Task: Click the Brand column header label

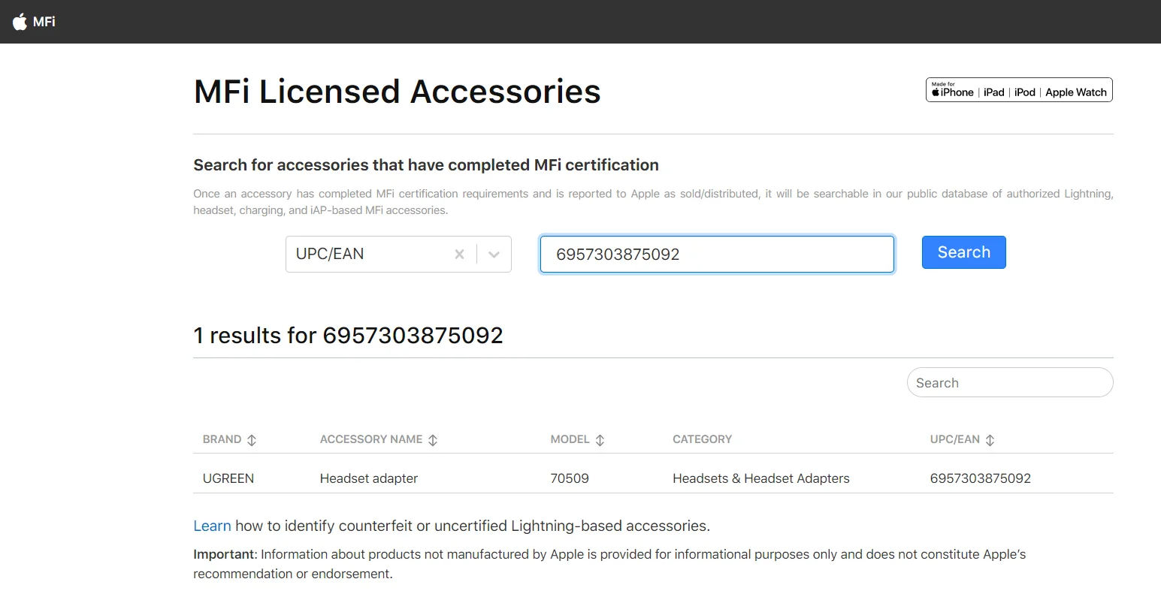Action: click(222, 439)
